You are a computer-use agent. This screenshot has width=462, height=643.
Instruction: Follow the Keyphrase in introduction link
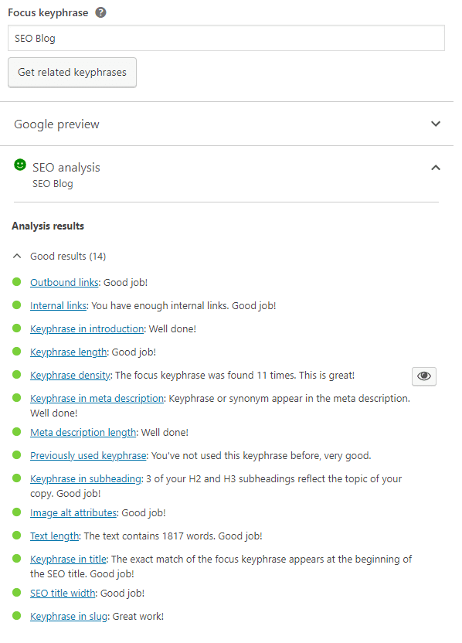(x=87, y=329)
